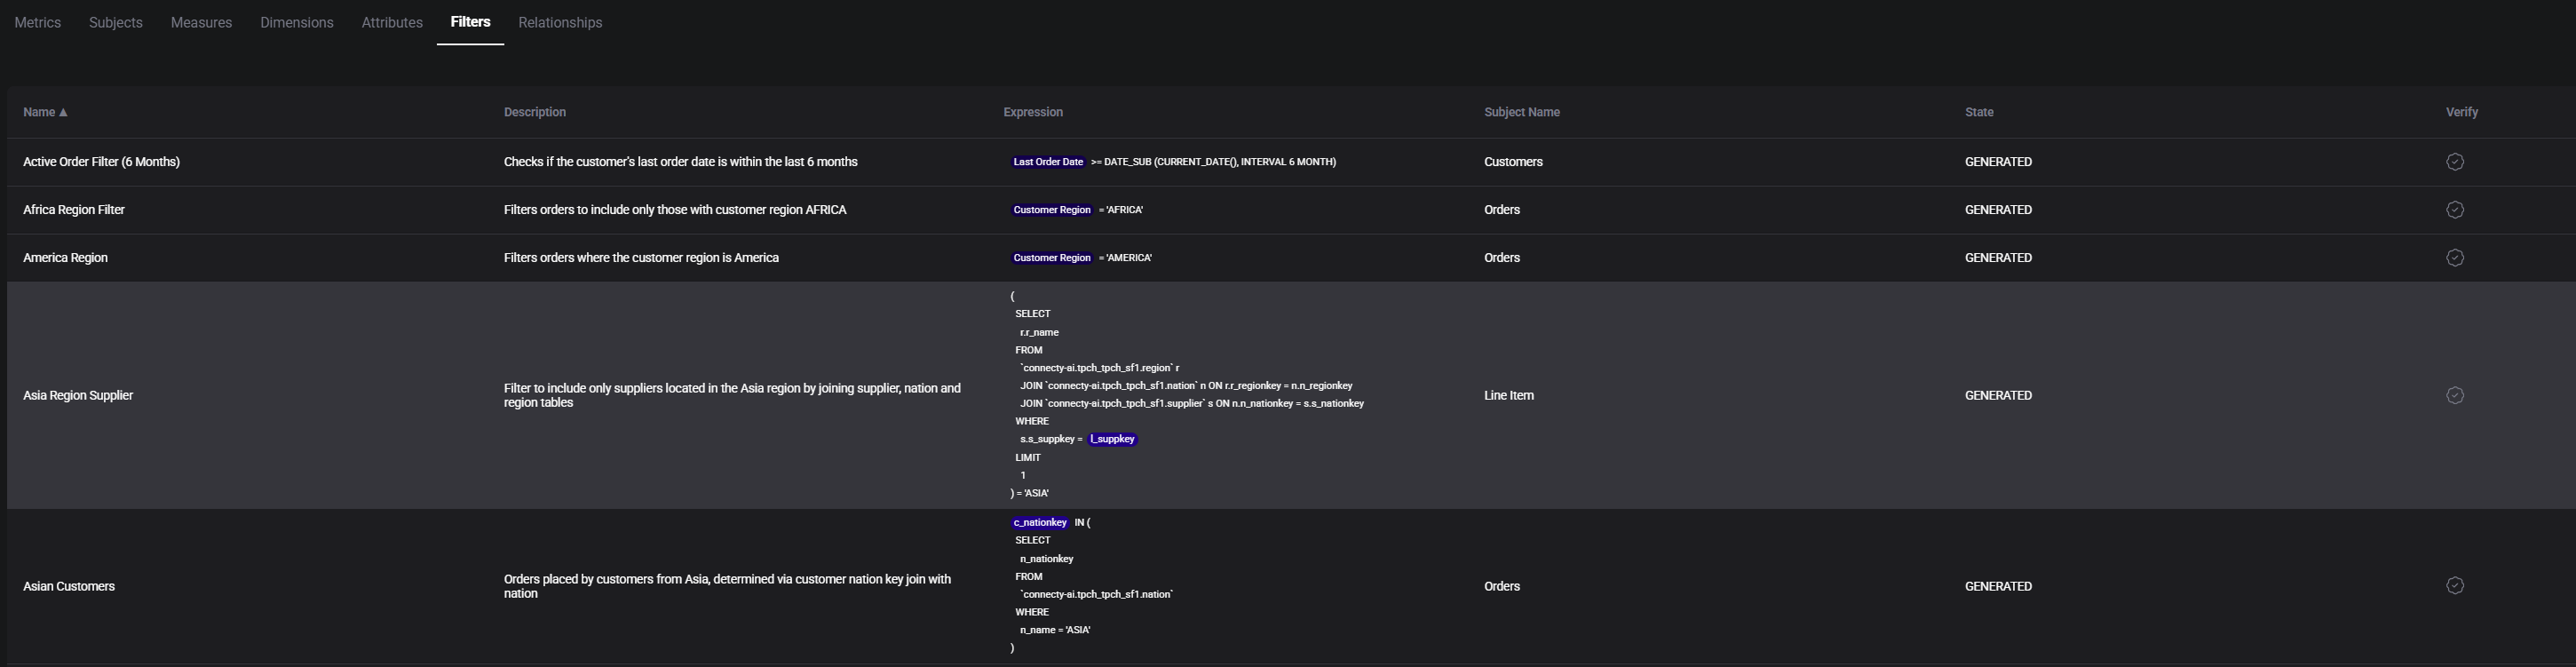Click Customer Region tag in Africa row
This screenshot has height=667, width=2576.
click(x=1051, y=210)
